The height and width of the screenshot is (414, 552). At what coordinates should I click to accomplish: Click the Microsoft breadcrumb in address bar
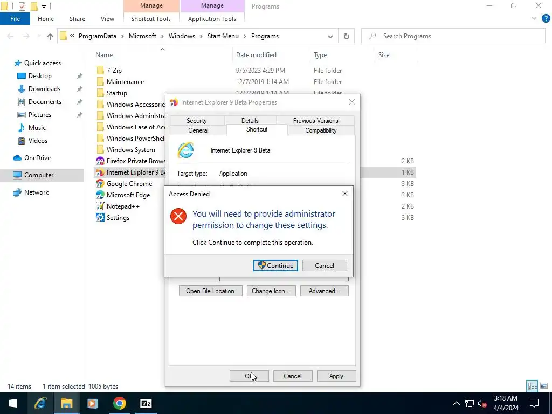(142, 36)
